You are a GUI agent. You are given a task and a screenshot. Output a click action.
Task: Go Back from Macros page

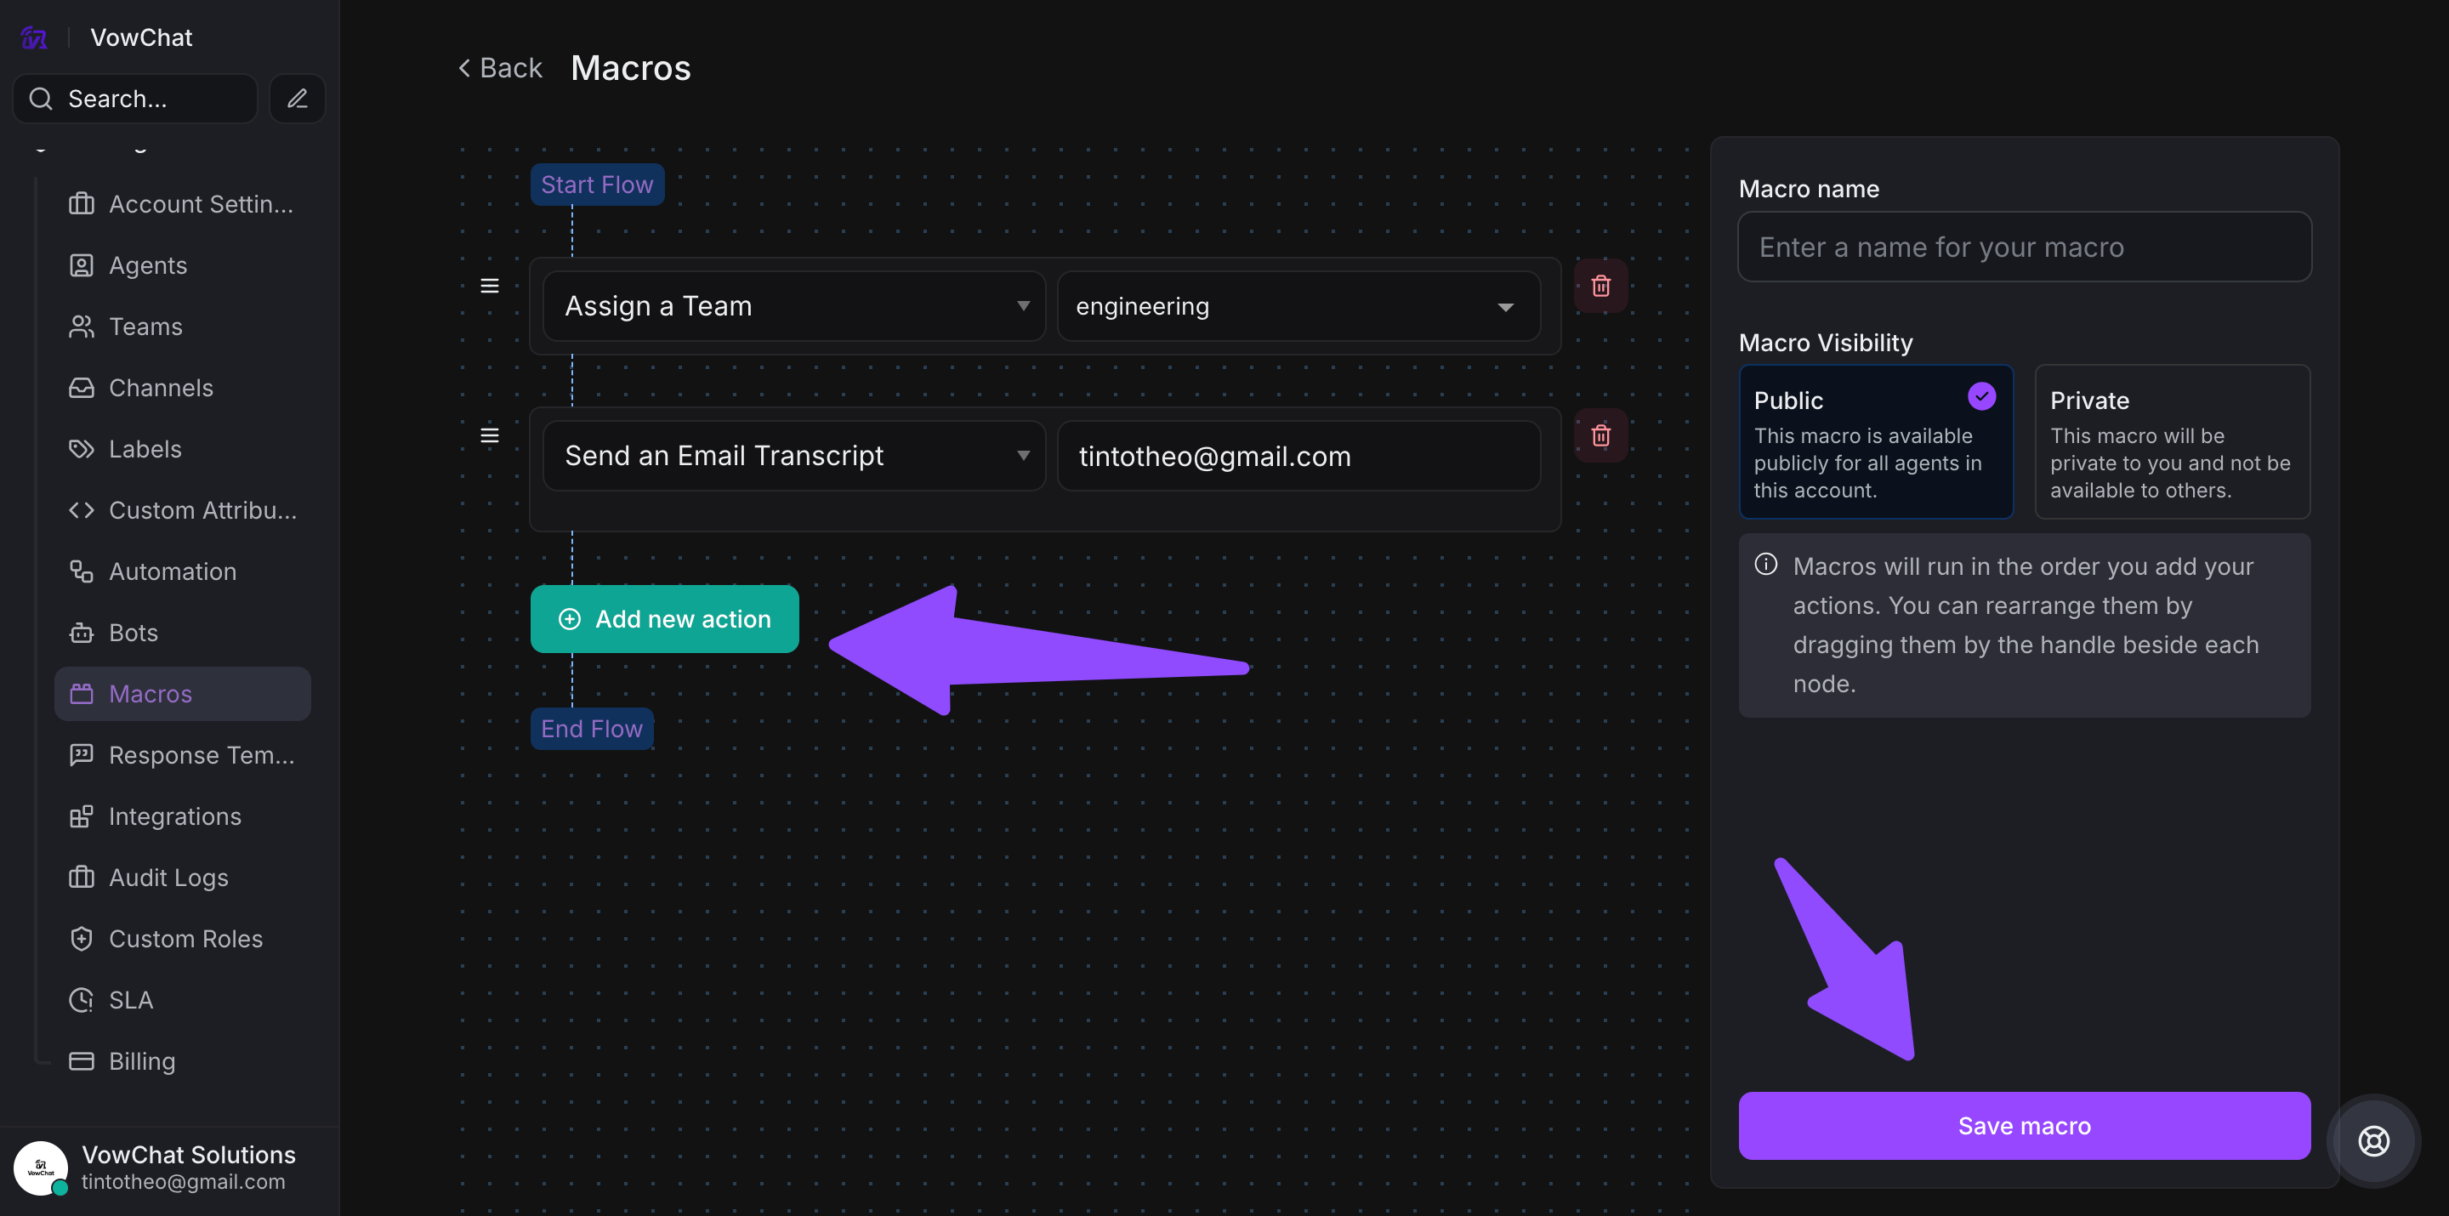500,69
